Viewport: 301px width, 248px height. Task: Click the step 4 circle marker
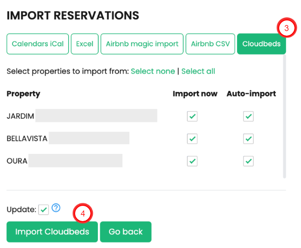pos(83,214)
